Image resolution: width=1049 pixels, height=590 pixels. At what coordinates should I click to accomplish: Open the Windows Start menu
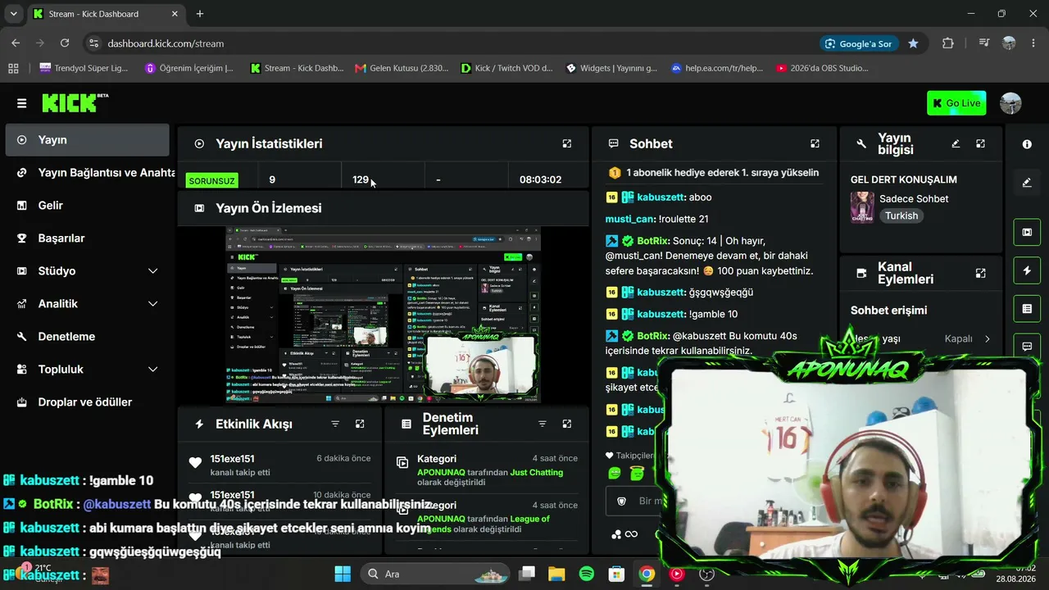(x=343, y=574)
